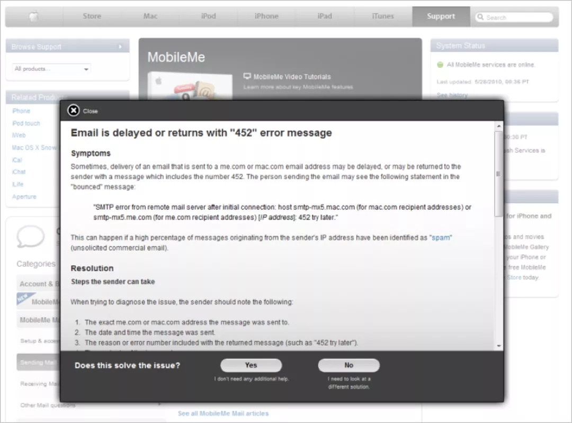Click the MobileMe product box thumbnail
The width and height of the screenshot is (572, 423).
pos(190,86)
